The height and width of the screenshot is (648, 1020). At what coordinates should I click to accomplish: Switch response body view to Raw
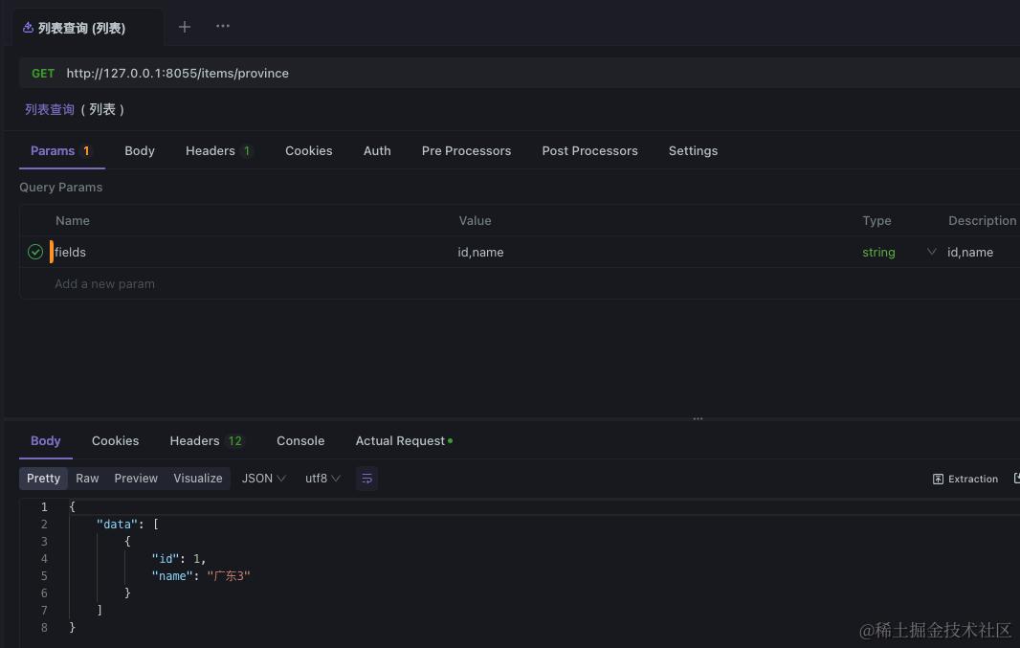click(86, 478)
